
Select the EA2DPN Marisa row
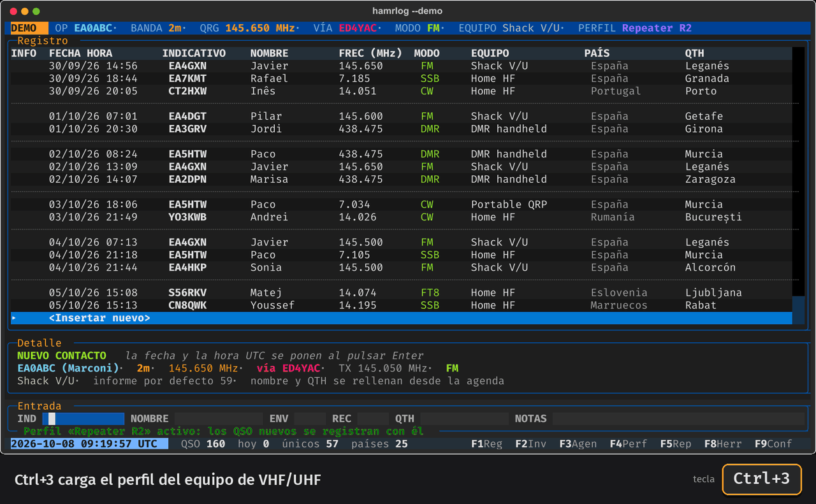402,179
